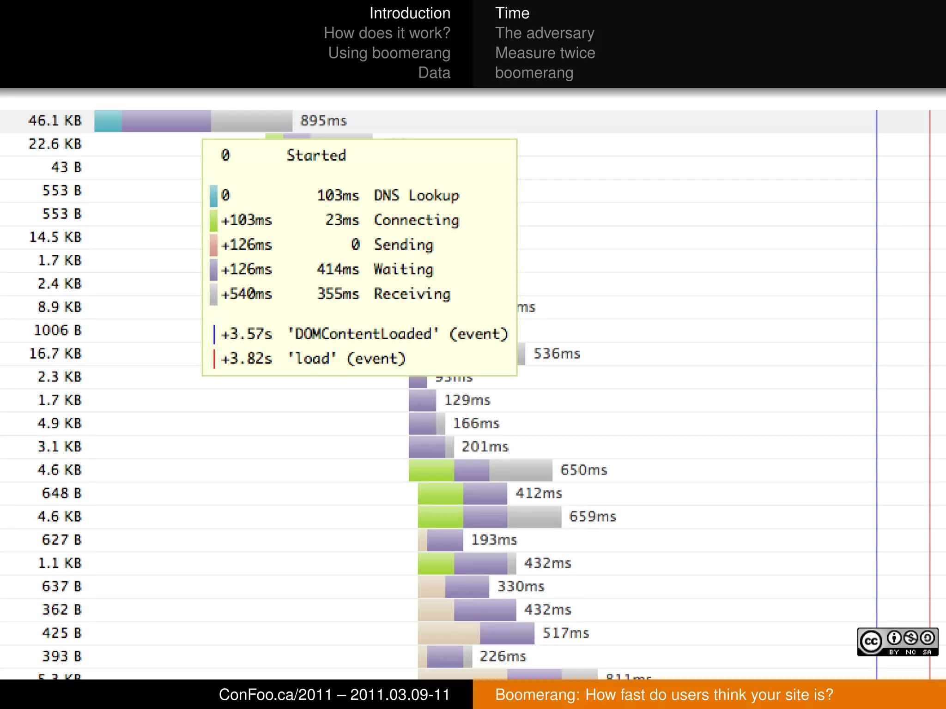Click the Creative Commons license badge
Screen dimensions: 946x709
897,642
